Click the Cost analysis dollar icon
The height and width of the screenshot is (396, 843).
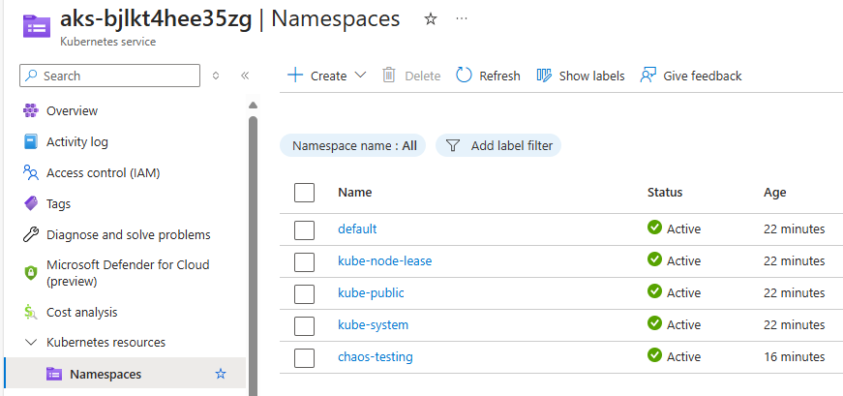(31, 312)
